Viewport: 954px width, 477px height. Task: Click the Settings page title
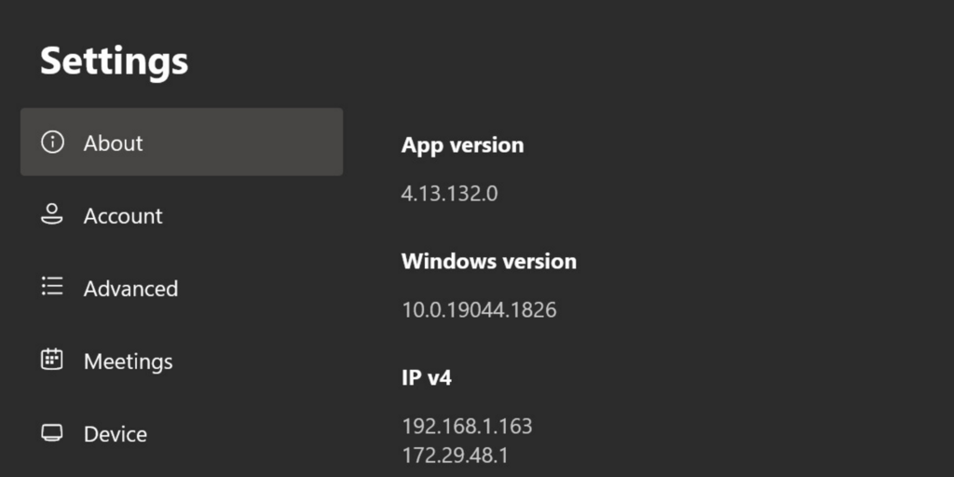pyautogui.click(x=114, y=62)
